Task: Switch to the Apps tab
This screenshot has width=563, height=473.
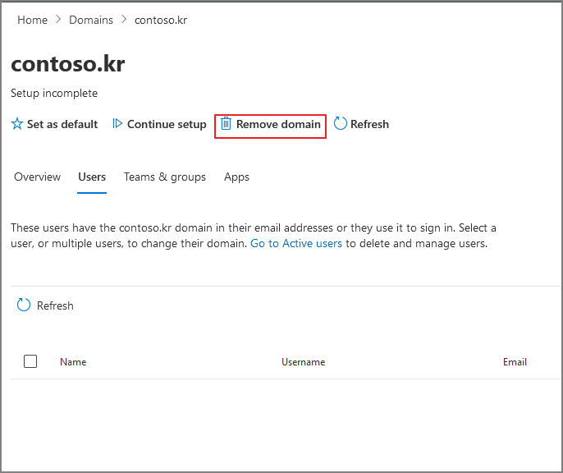Action: click(x=236, y=177)
